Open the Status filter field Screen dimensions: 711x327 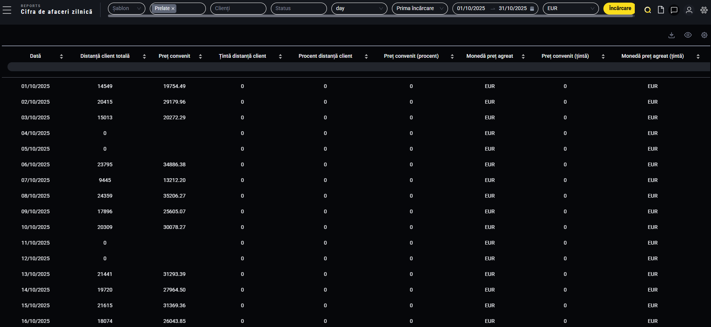(x=299, y=8)
